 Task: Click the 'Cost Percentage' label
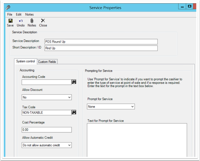click(33, 122)
